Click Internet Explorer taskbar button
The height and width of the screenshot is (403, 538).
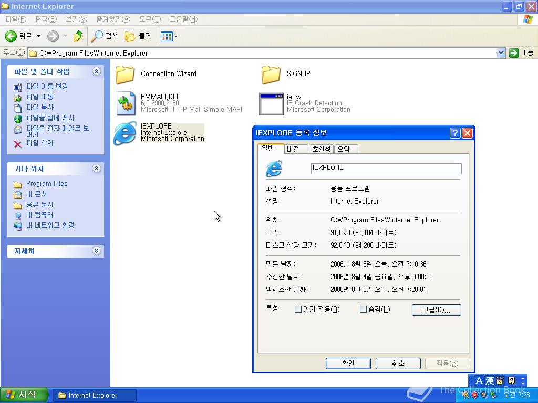click(x=95, y=395)
